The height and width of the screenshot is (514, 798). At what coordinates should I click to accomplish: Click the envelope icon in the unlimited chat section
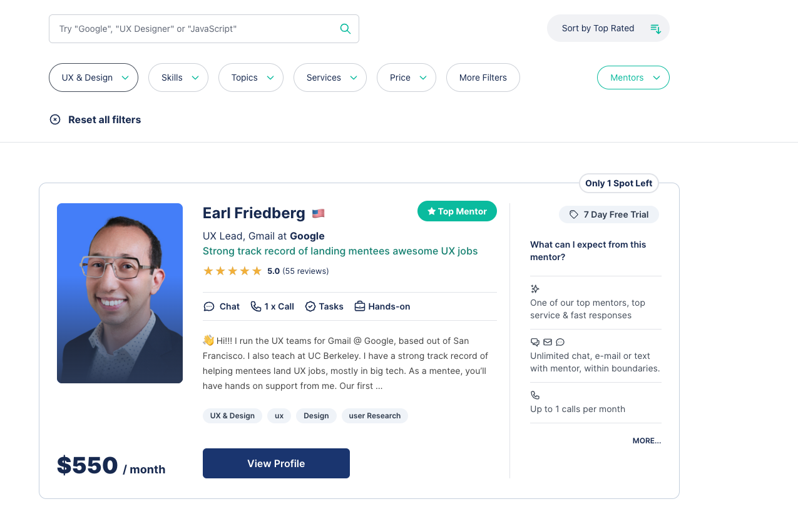[547, 342]
